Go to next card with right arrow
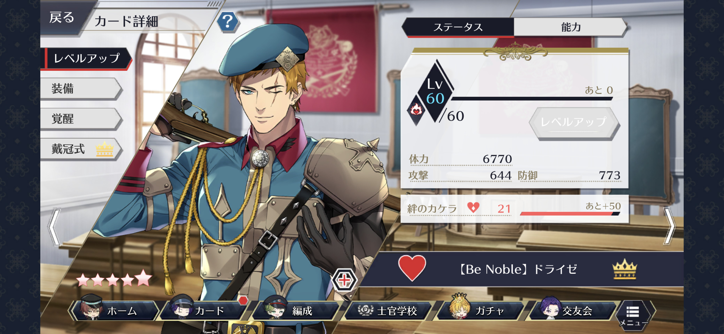This screenshot has width=724, height=334. click(x=670, y=226)
